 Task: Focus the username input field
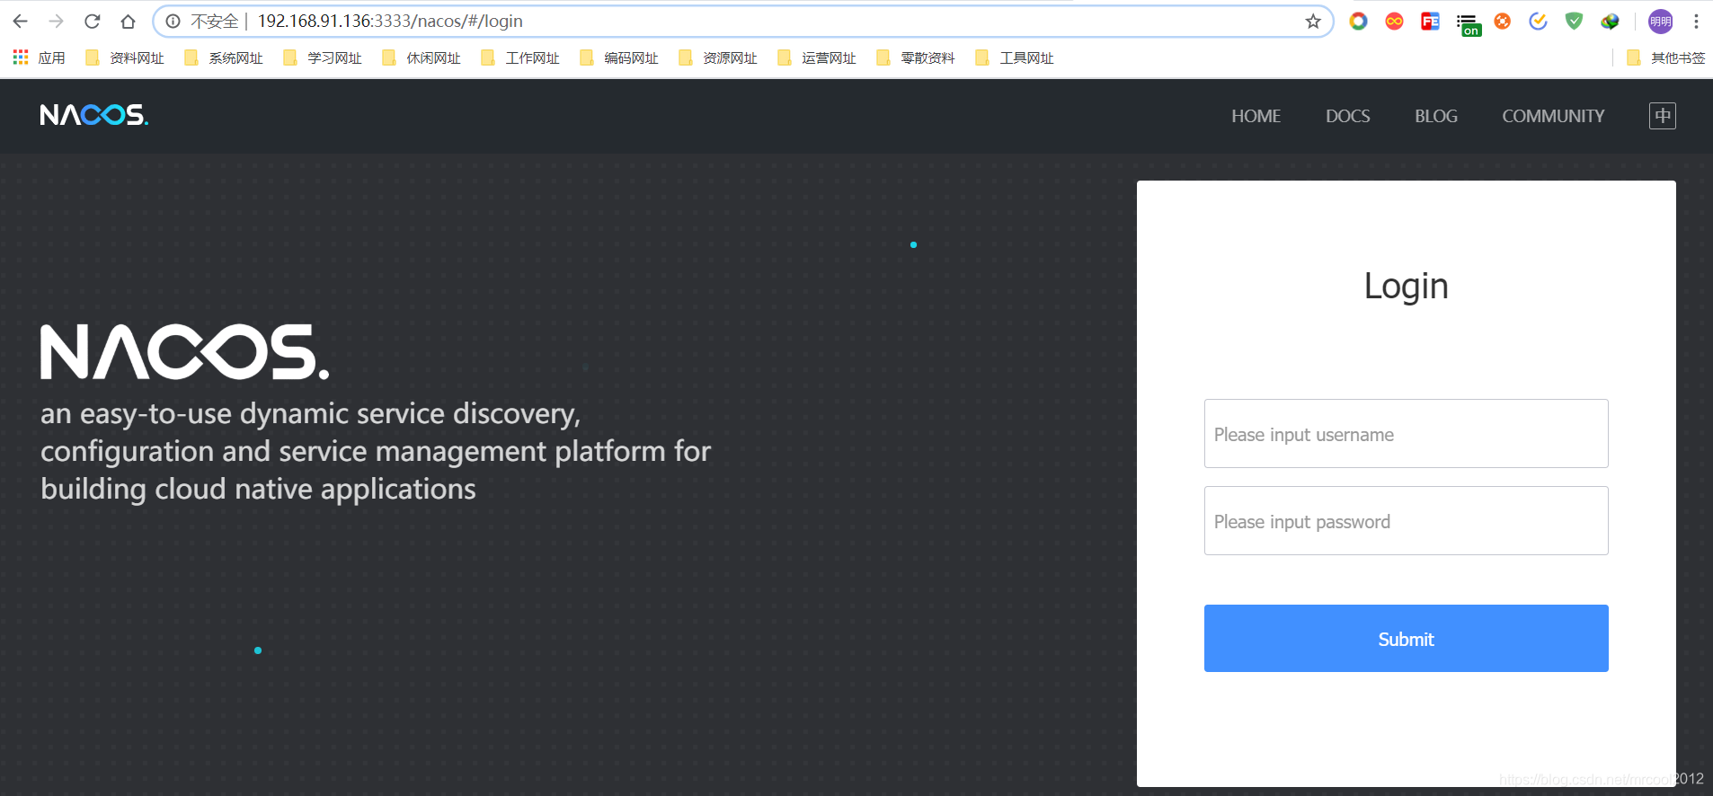(x=1406, y=433)
